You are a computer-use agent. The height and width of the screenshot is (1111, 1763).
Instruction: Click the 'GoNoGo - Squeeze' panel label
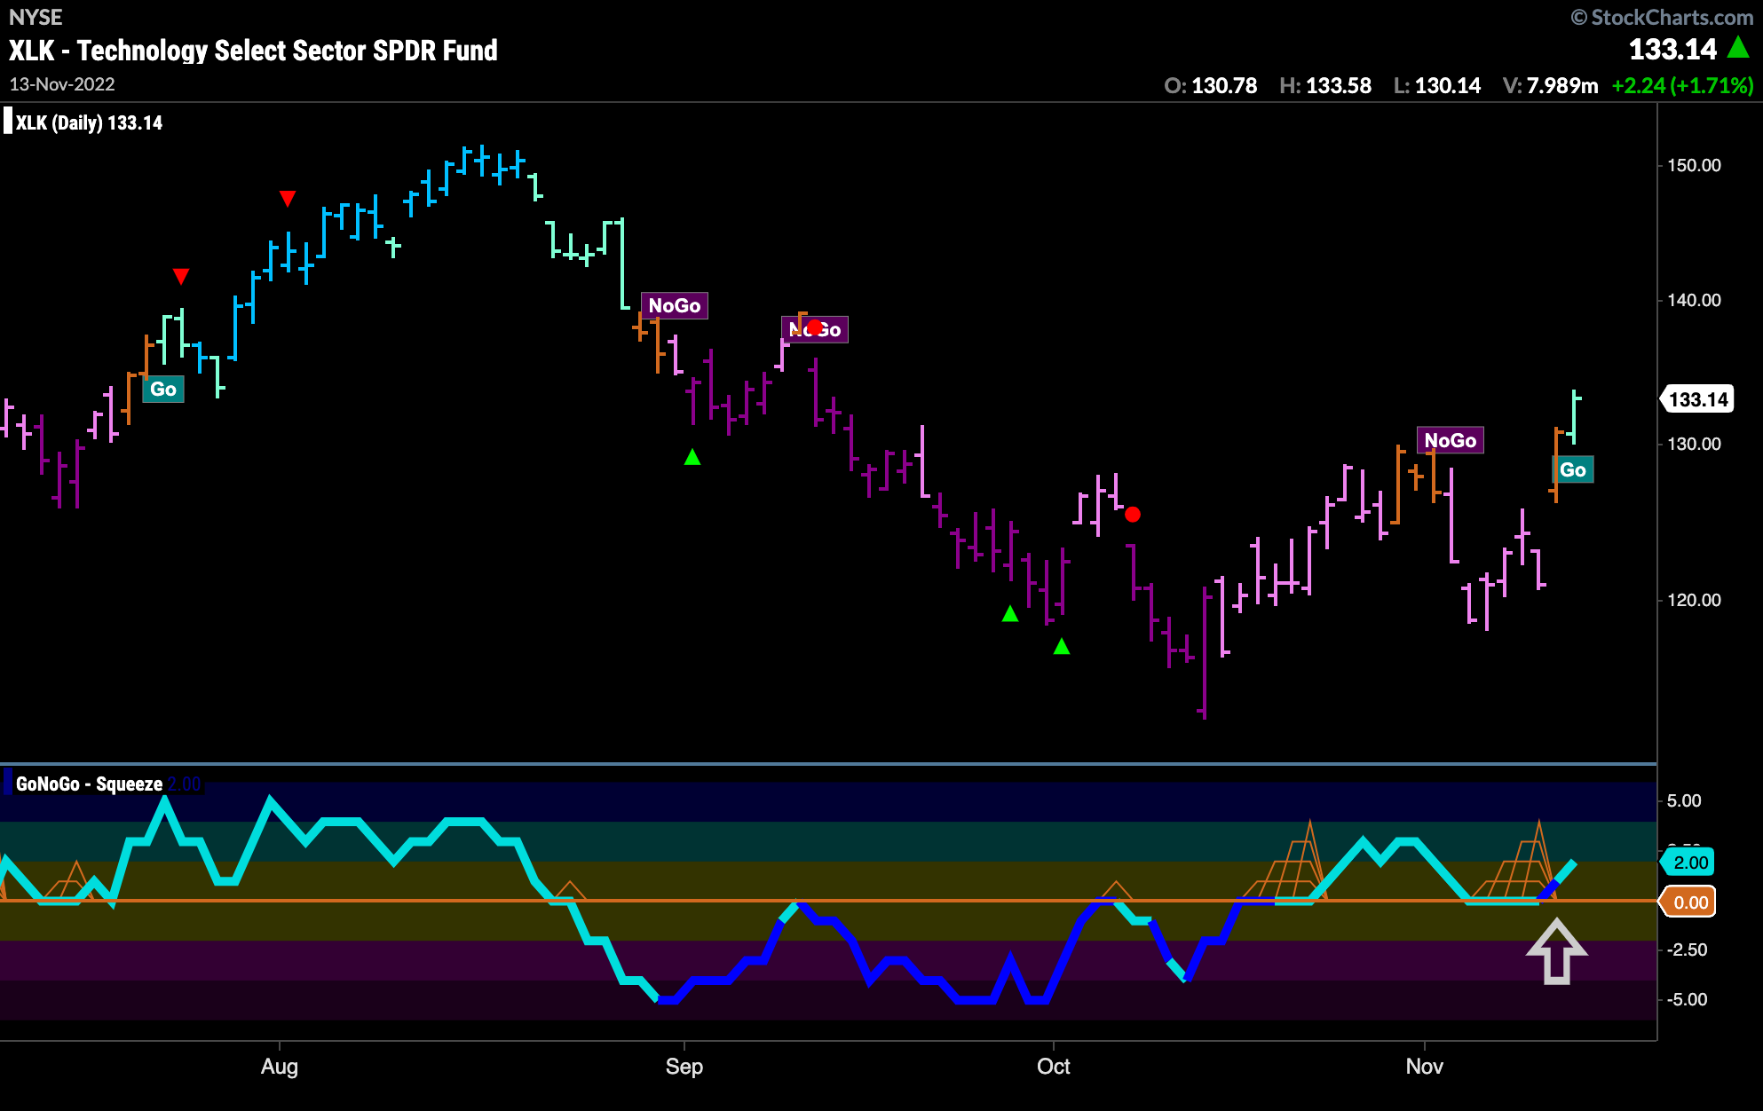(89, 784)
